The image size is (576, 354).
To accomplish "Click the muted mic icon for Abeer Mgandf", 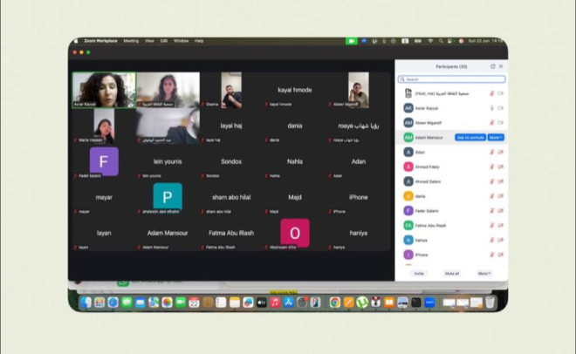I will tap(492, 122).
